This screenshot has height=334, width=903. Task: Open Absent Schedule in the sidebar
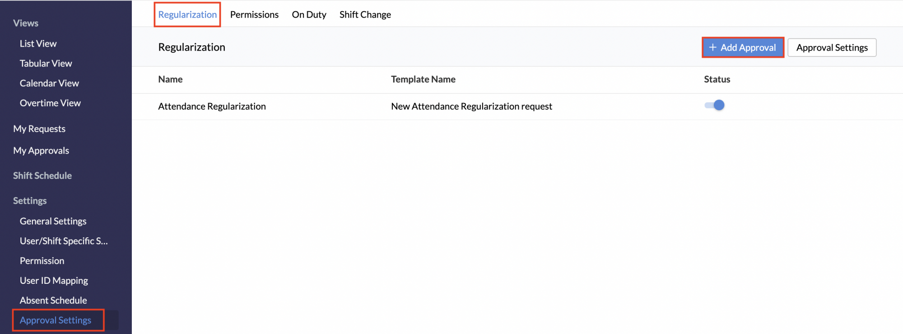click(x=53, y=301)
